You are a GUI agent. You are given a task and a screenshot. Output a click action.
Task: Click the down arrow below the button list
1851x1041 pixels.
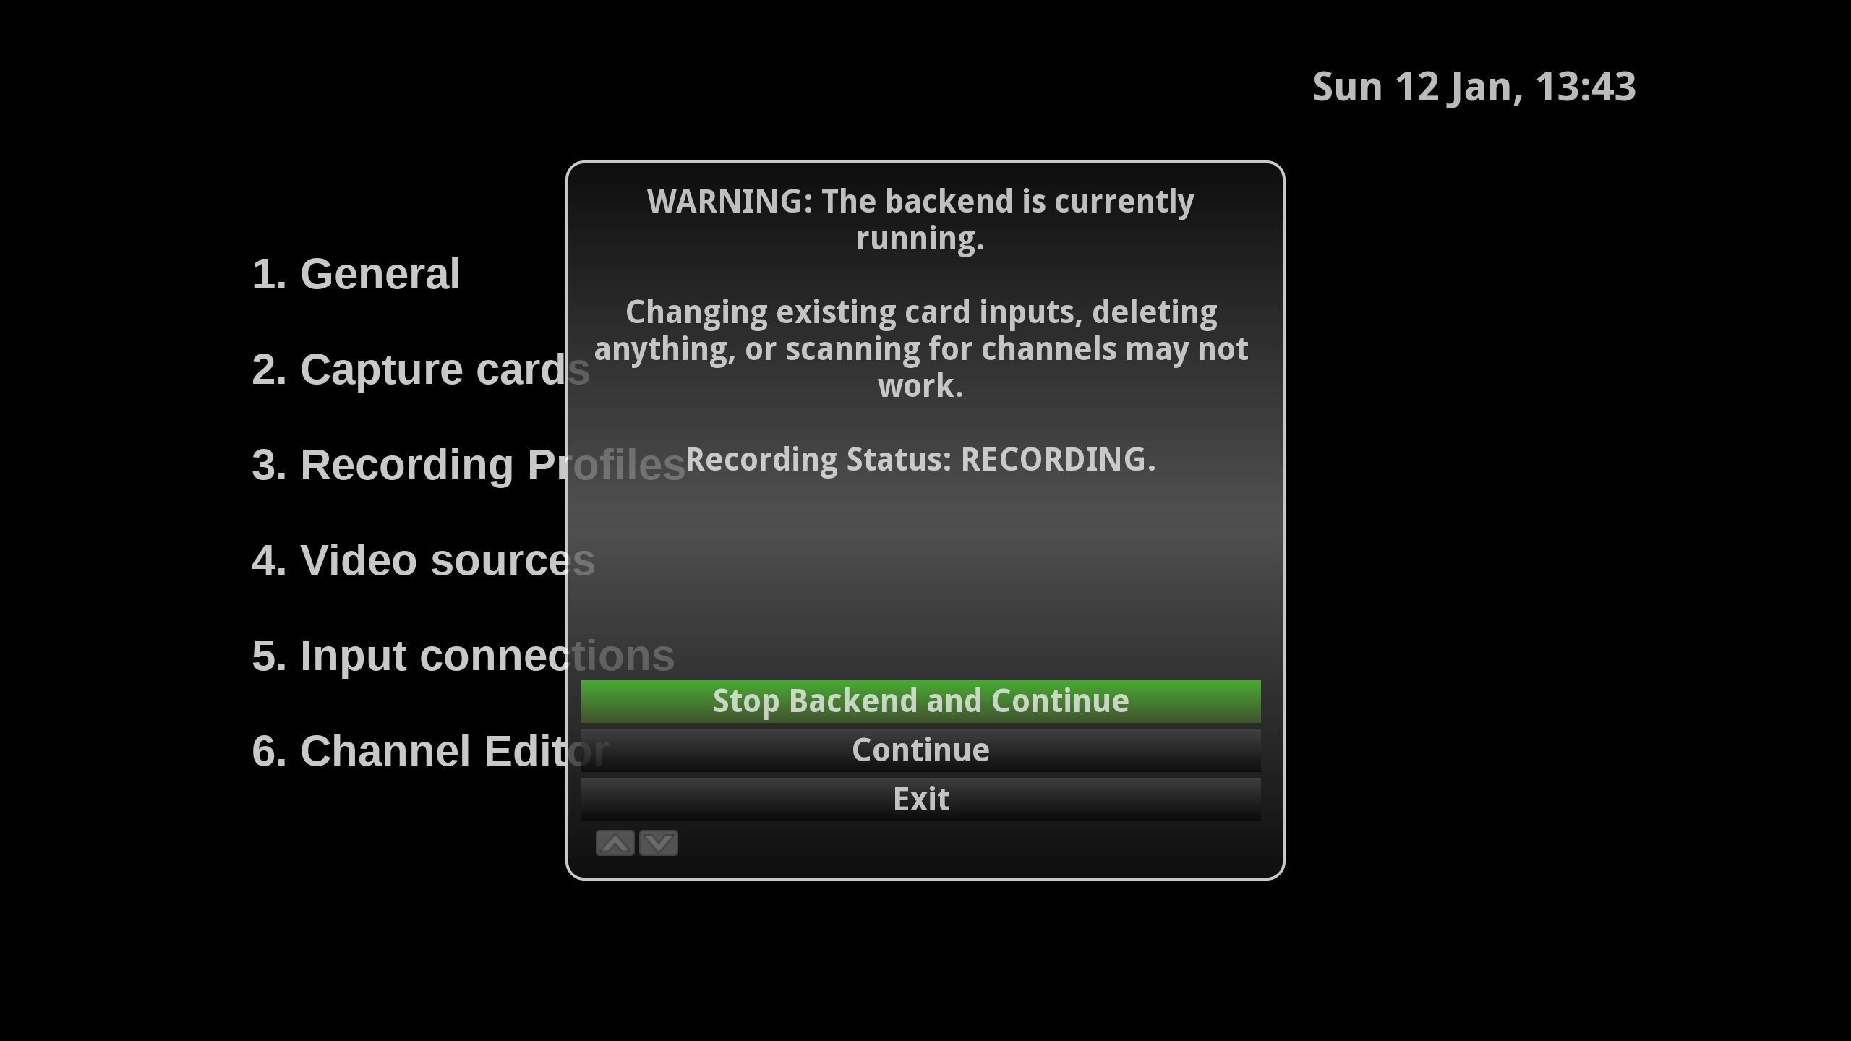(659, 843)
